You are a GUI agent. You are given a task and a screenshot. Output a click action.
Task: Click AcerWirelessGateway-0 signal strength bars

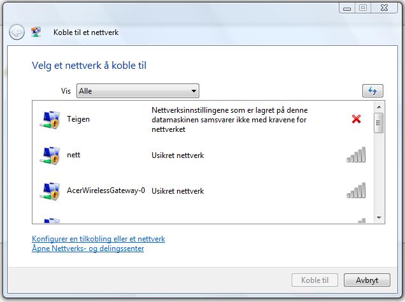click(356, 191)
